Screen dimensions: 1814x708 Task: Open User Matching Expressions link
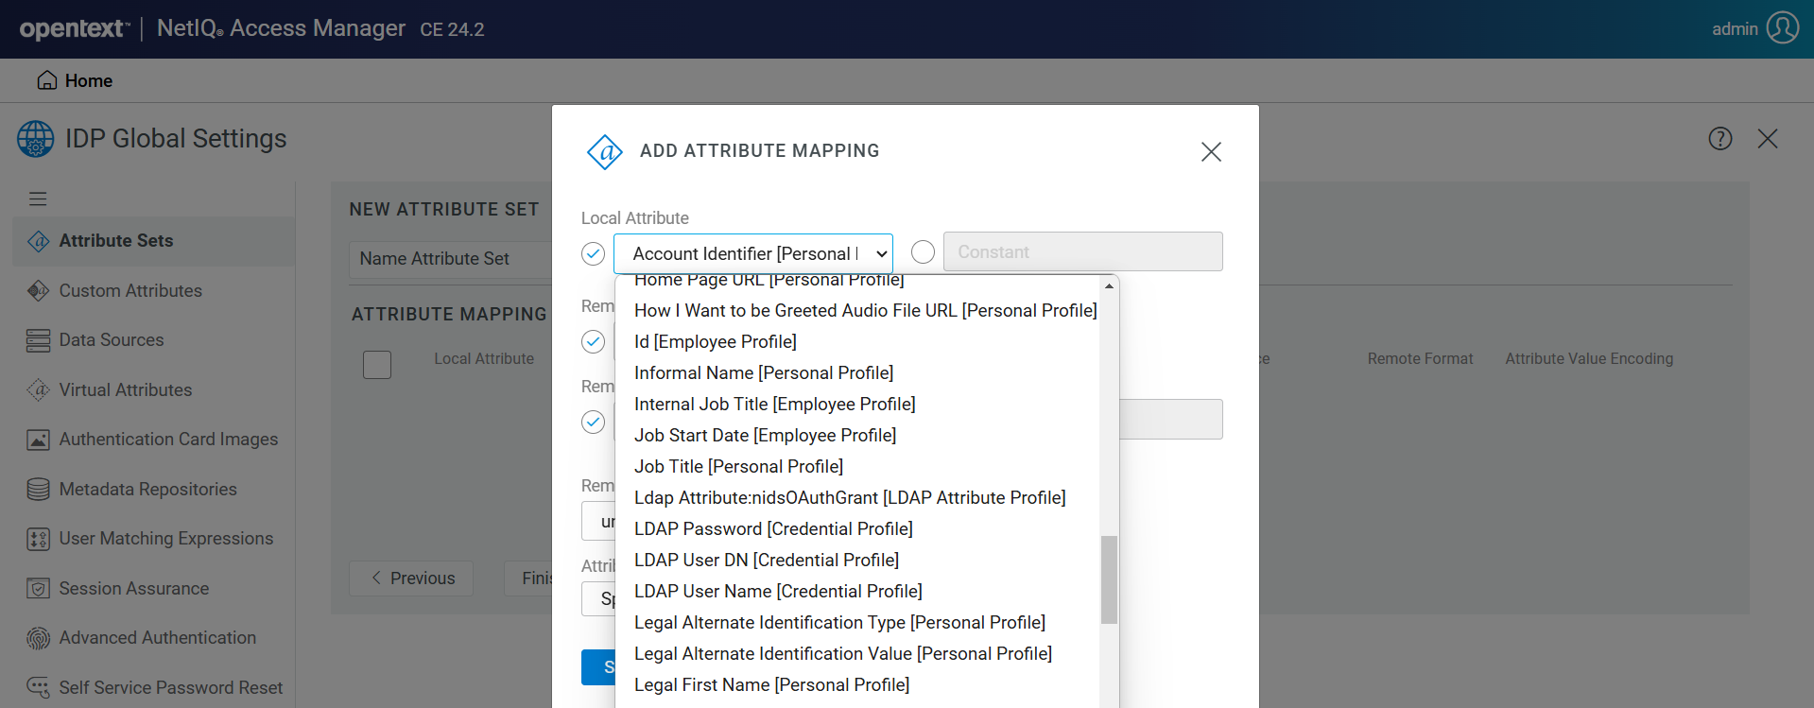pos(166,539)
